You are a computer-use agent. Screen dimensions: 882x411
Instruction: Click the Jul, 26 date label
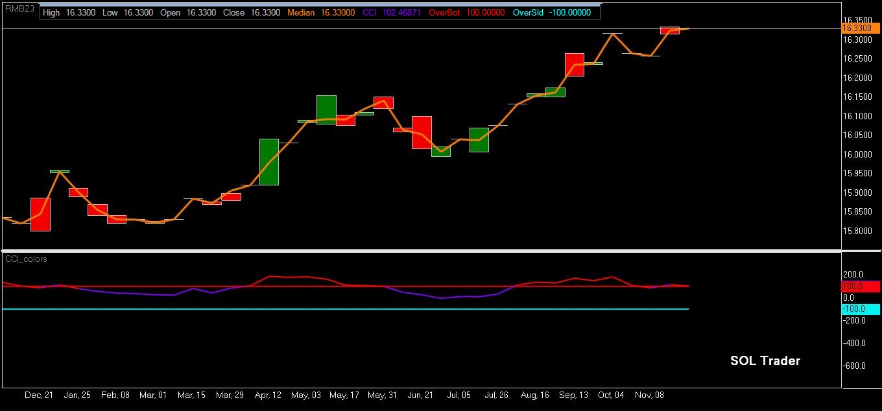pyautogui.click(x=497, y=395)
